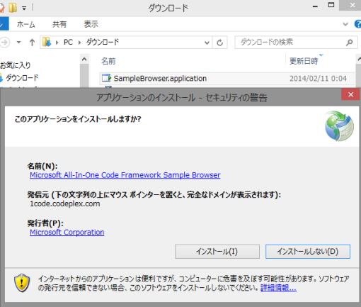Open recent locations dropdown arrow
The image size is (361, 307).
[x=18, y=43]
